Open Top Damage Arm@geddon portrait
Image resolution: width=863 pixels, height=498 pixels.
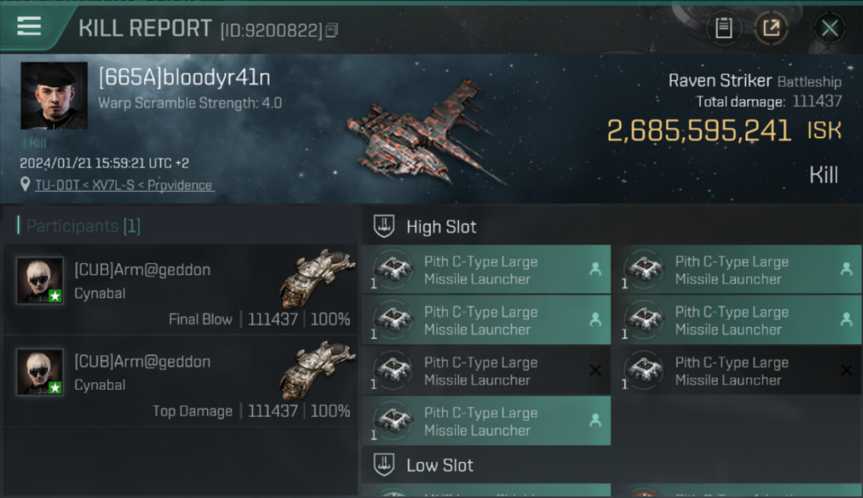point(40,372)
